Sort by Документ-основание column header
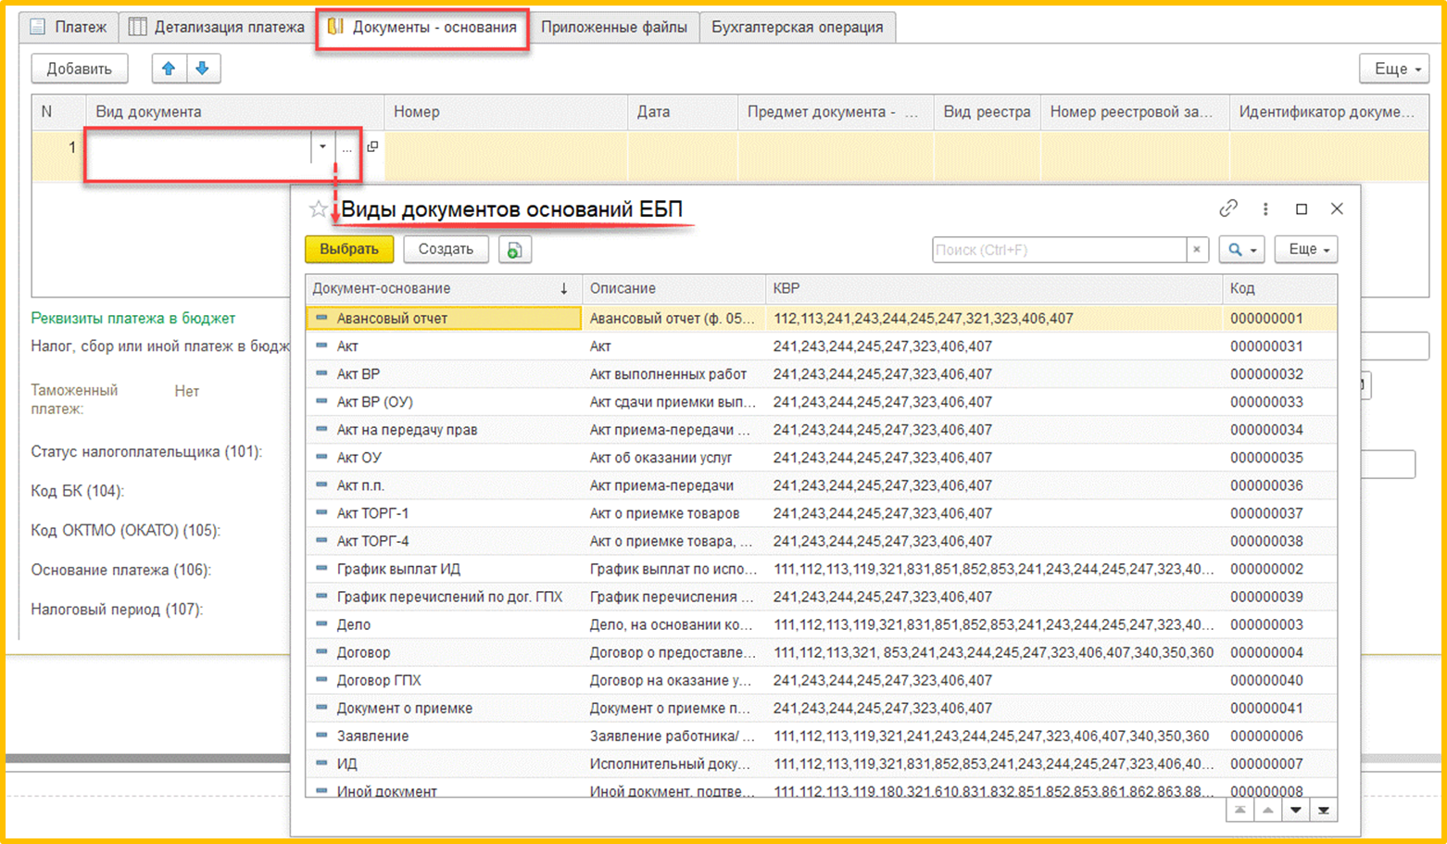This screenshot has width=1447, height=844. 443,288
